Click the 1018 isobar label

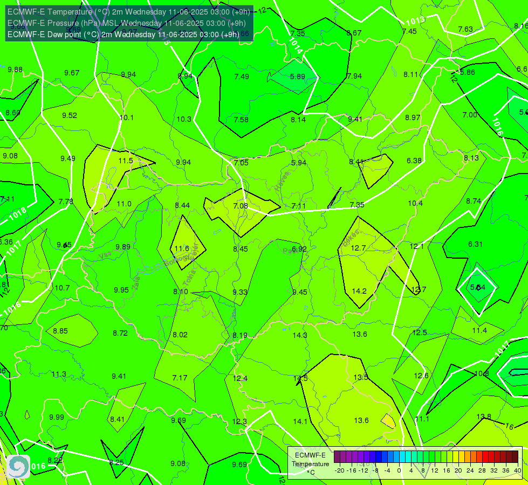tap(17, 214)
